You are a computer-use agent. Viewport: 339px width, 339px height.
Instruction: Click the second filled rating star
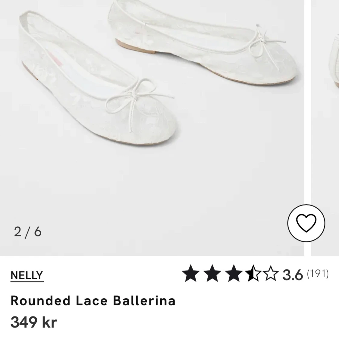(212, 273)
